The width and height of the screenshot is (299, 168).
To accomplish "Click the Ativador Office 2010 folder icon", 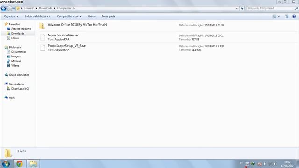I will click(x=42, y=26).
